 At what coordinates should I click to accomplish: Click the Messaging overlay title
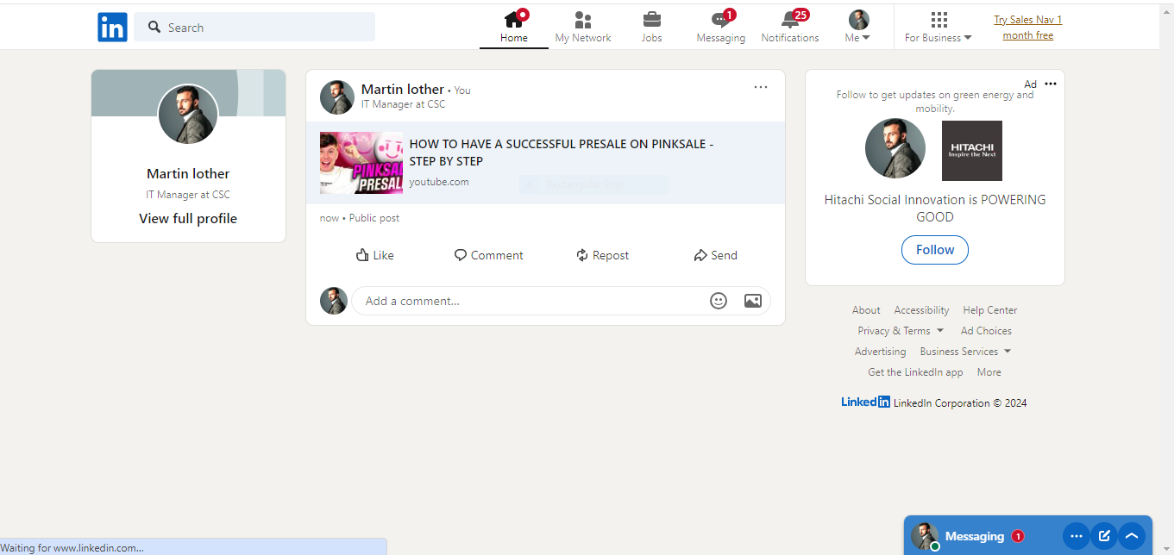975,536
